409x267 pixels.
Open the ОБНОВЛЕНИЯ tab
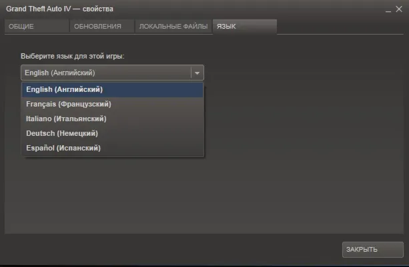(101, 26)
